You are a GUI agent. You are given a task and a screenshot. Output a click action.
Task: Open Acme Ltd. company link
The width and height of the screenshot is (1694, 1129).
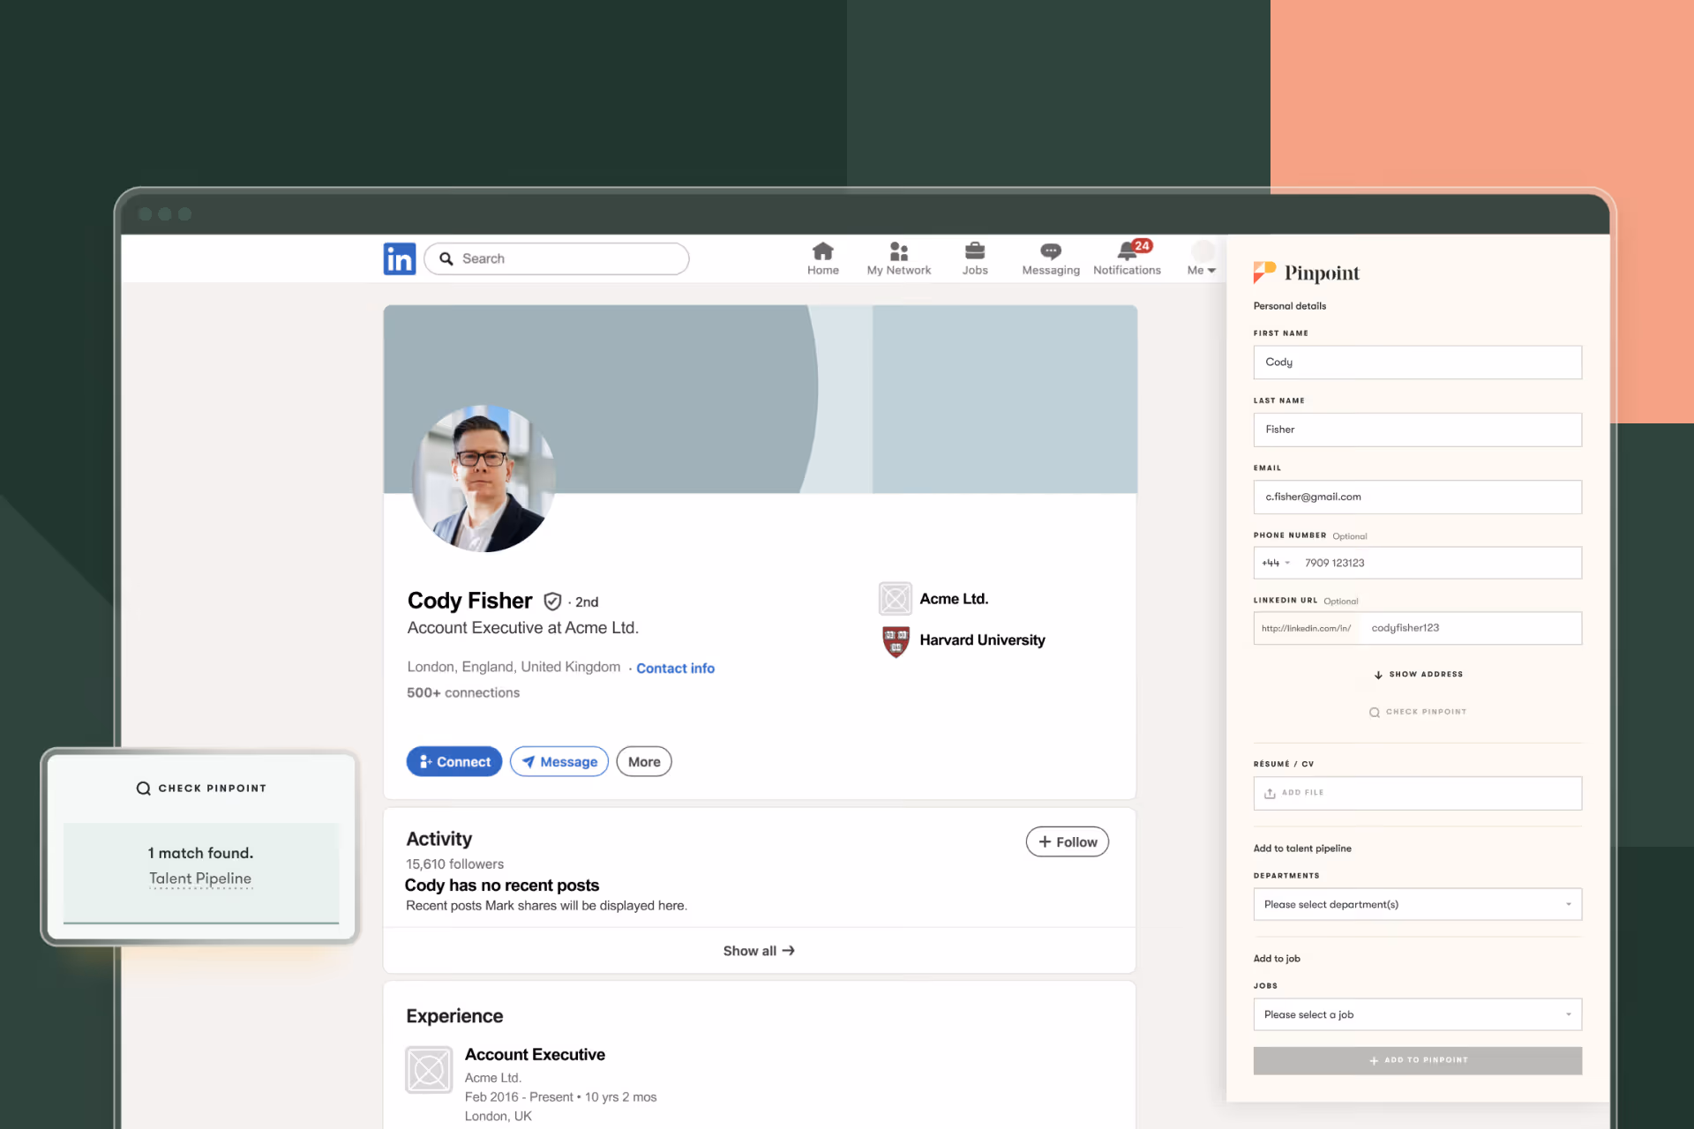[x=954, y=599]
